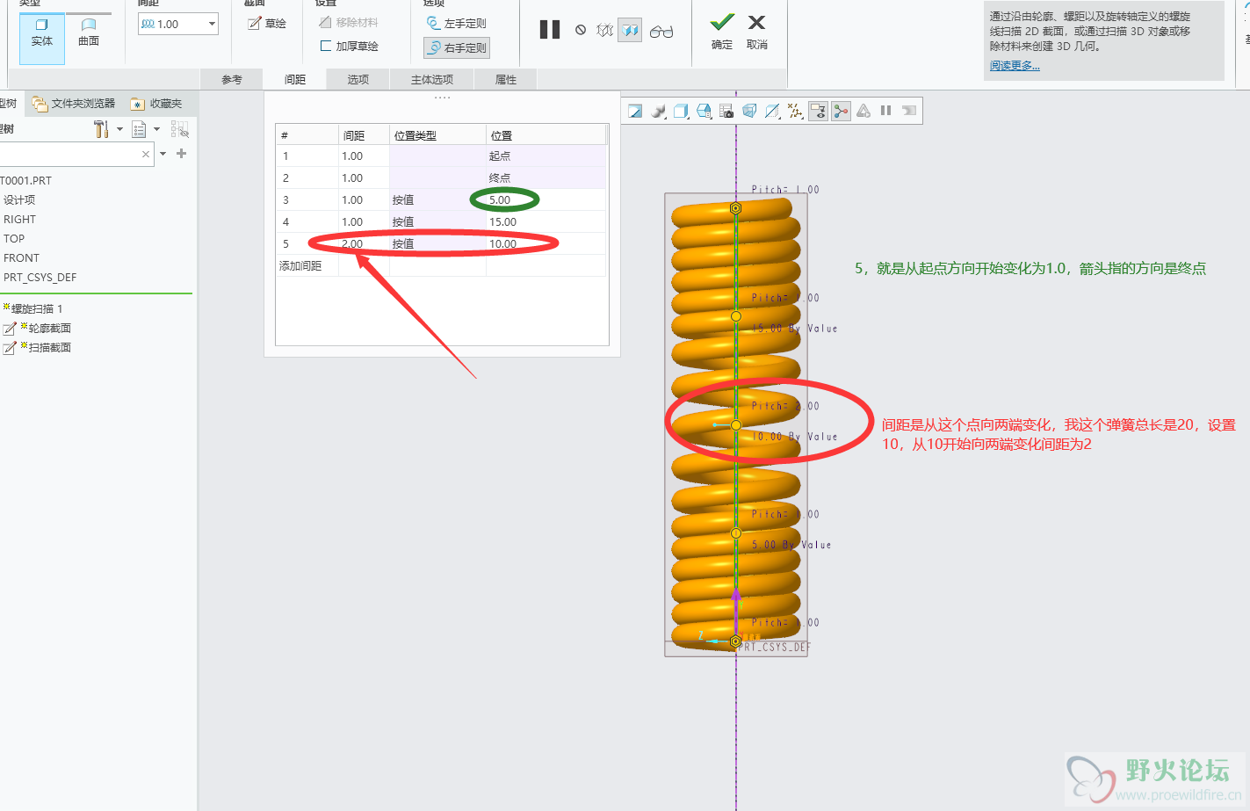
Task: Open View Manager camera-table icon
Action: 726,111
